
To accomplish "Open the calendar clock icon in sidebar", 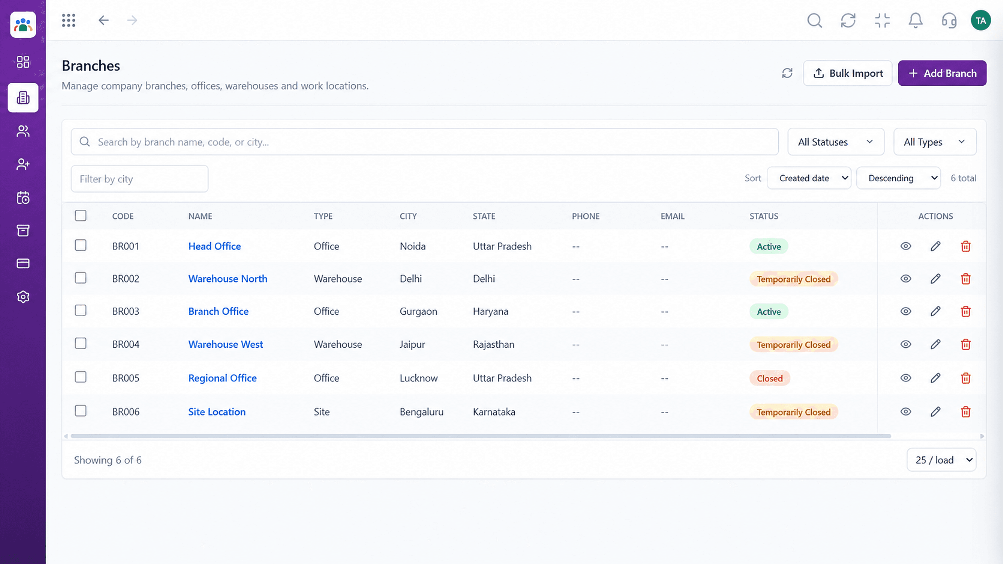I will (23, 197).
